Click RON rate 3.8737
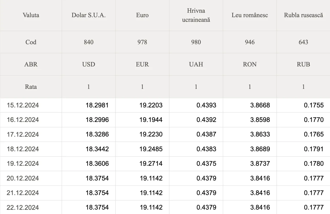Viewport: 330px width, 214px height. pyautogui.click(x=260, y=164)
